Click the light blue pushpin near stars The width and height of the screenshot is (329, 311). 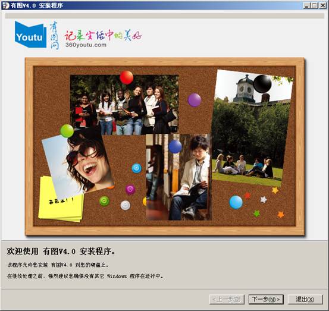coord(236,202)
